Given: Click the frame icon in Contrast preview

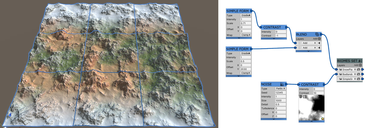Looking at the screenshot, I should (x=304, y=96).
